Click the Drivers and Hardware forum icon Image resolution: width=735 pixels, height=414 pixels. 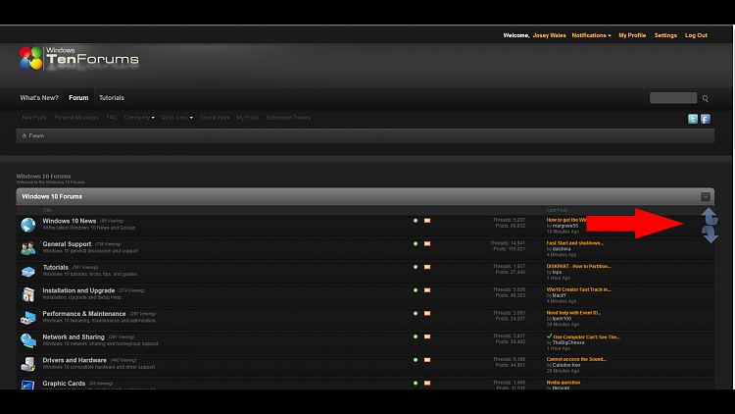(x=27, y=364)
